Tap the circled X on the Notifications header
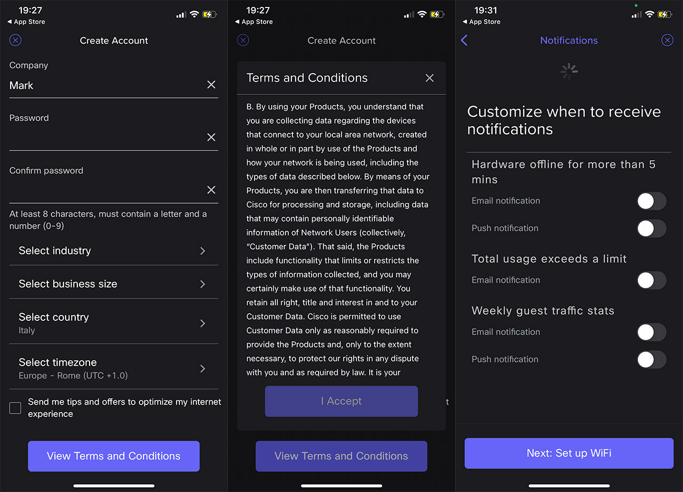The image size is (683, 492). 667,40
